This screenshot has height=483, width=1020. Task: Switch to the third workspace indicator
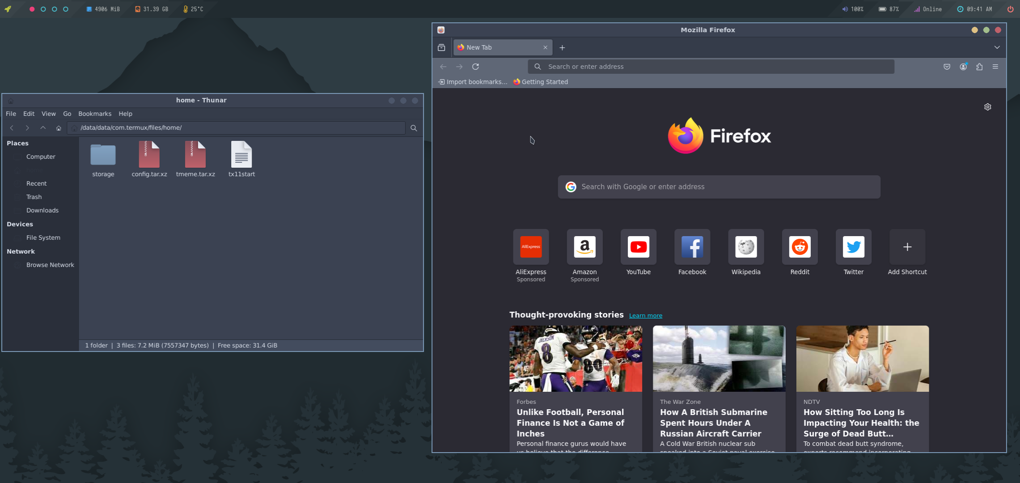point(55,9)
